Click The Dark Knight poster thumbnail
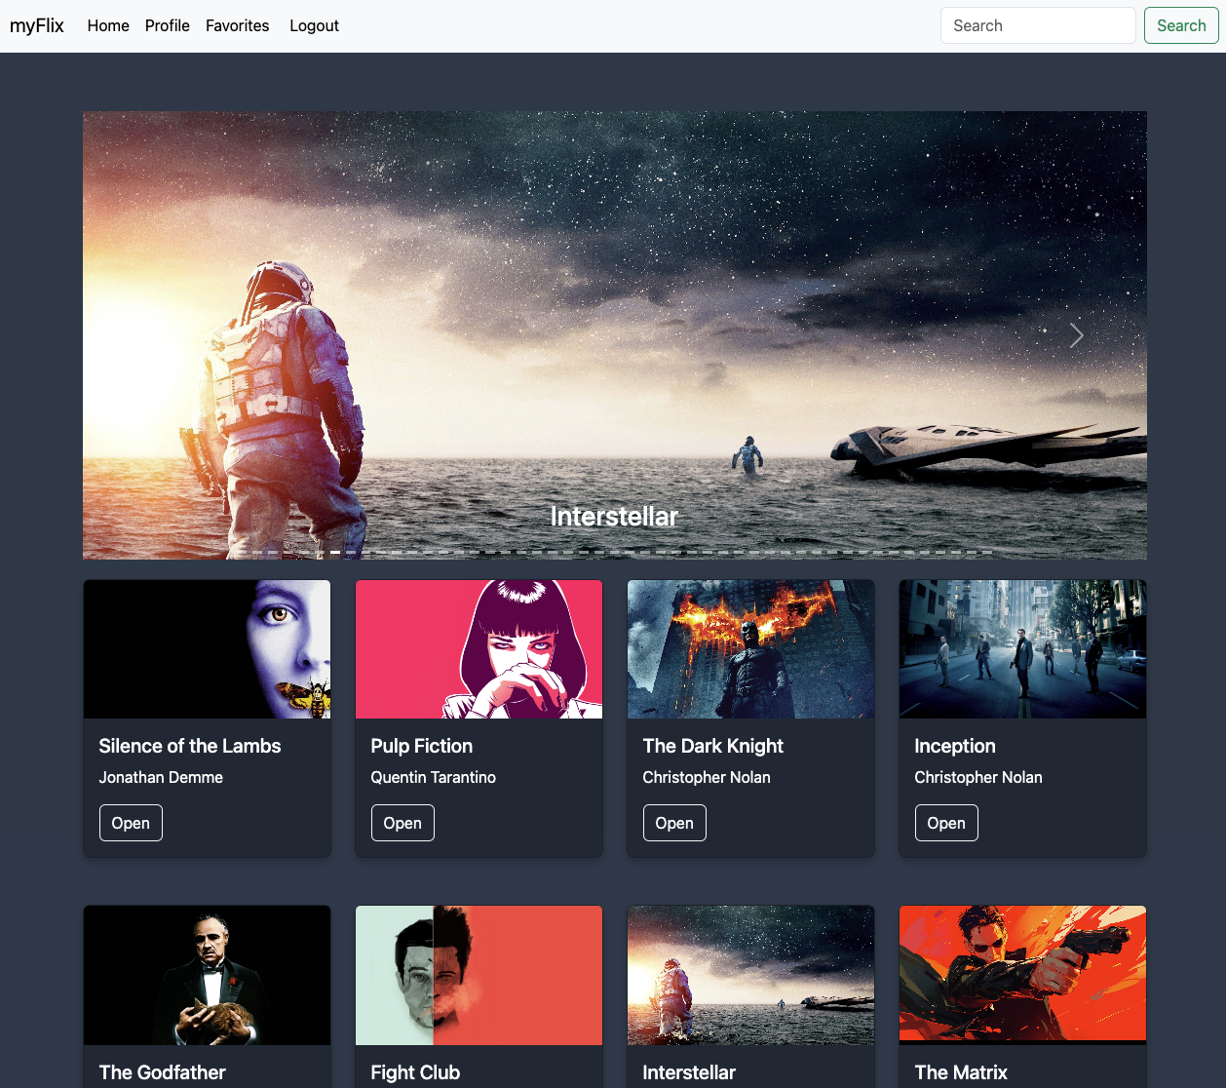This screenshot has height=1088, width=1226. tap(750, 649)
